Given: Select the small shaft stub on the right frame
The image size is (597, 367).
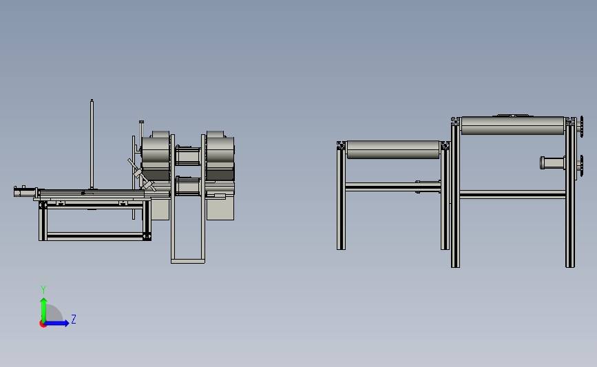Looking at the screenshot, I should [x=552, y=163].
